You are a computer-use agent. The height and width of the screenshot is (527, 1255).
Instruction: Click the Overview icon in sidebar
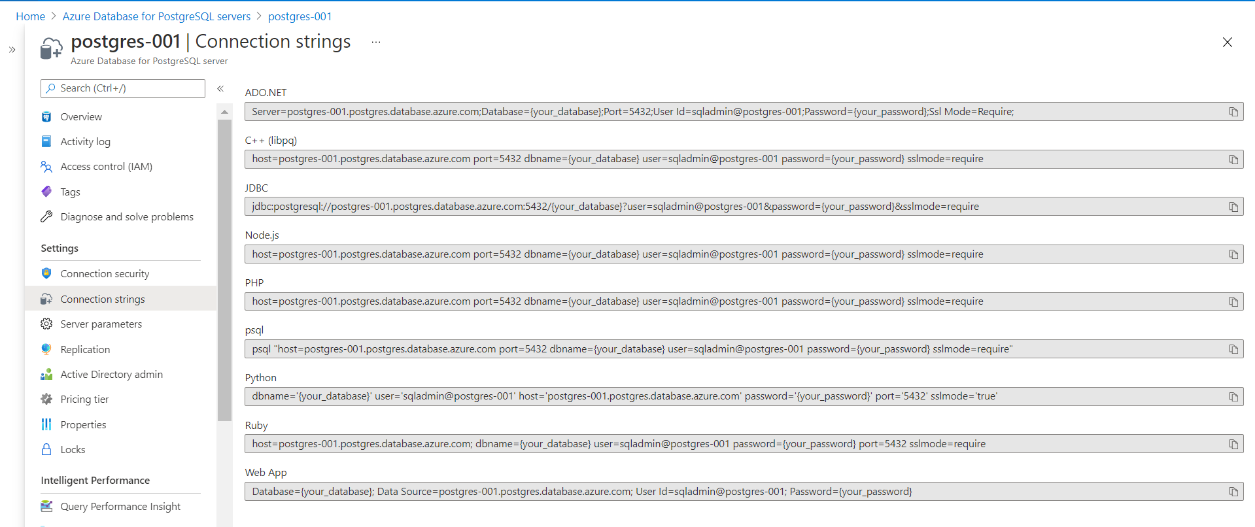click(x=46, y=117)
